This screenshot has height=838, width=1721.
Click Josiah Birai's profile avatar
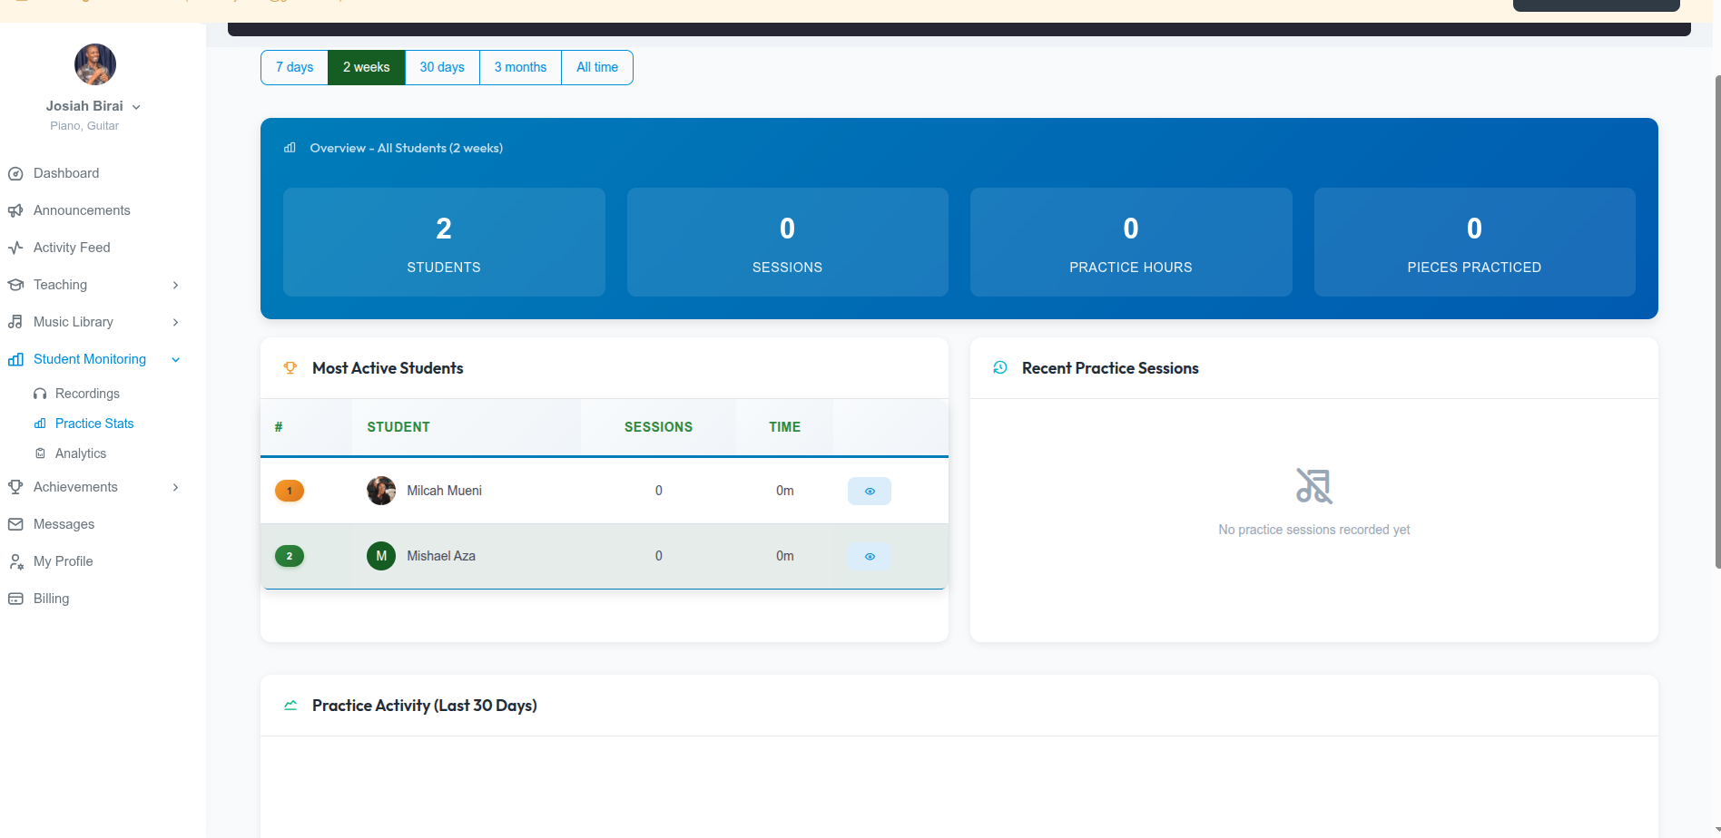pos(95,64)
